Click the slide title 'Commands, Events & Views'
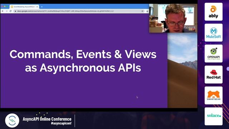 coord(83,54)
